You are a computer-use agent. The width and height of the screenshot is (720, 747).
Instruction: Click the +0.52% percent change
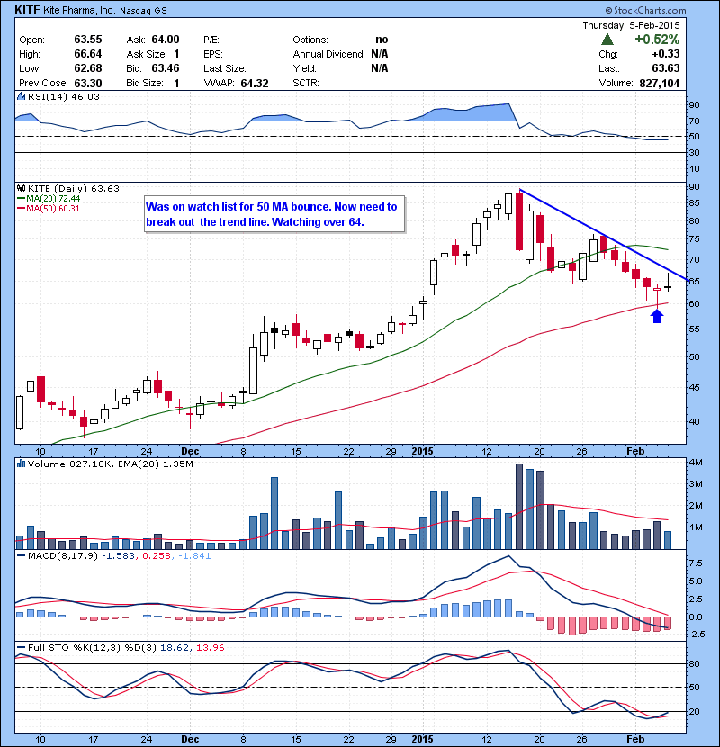(x=657, y=39)
